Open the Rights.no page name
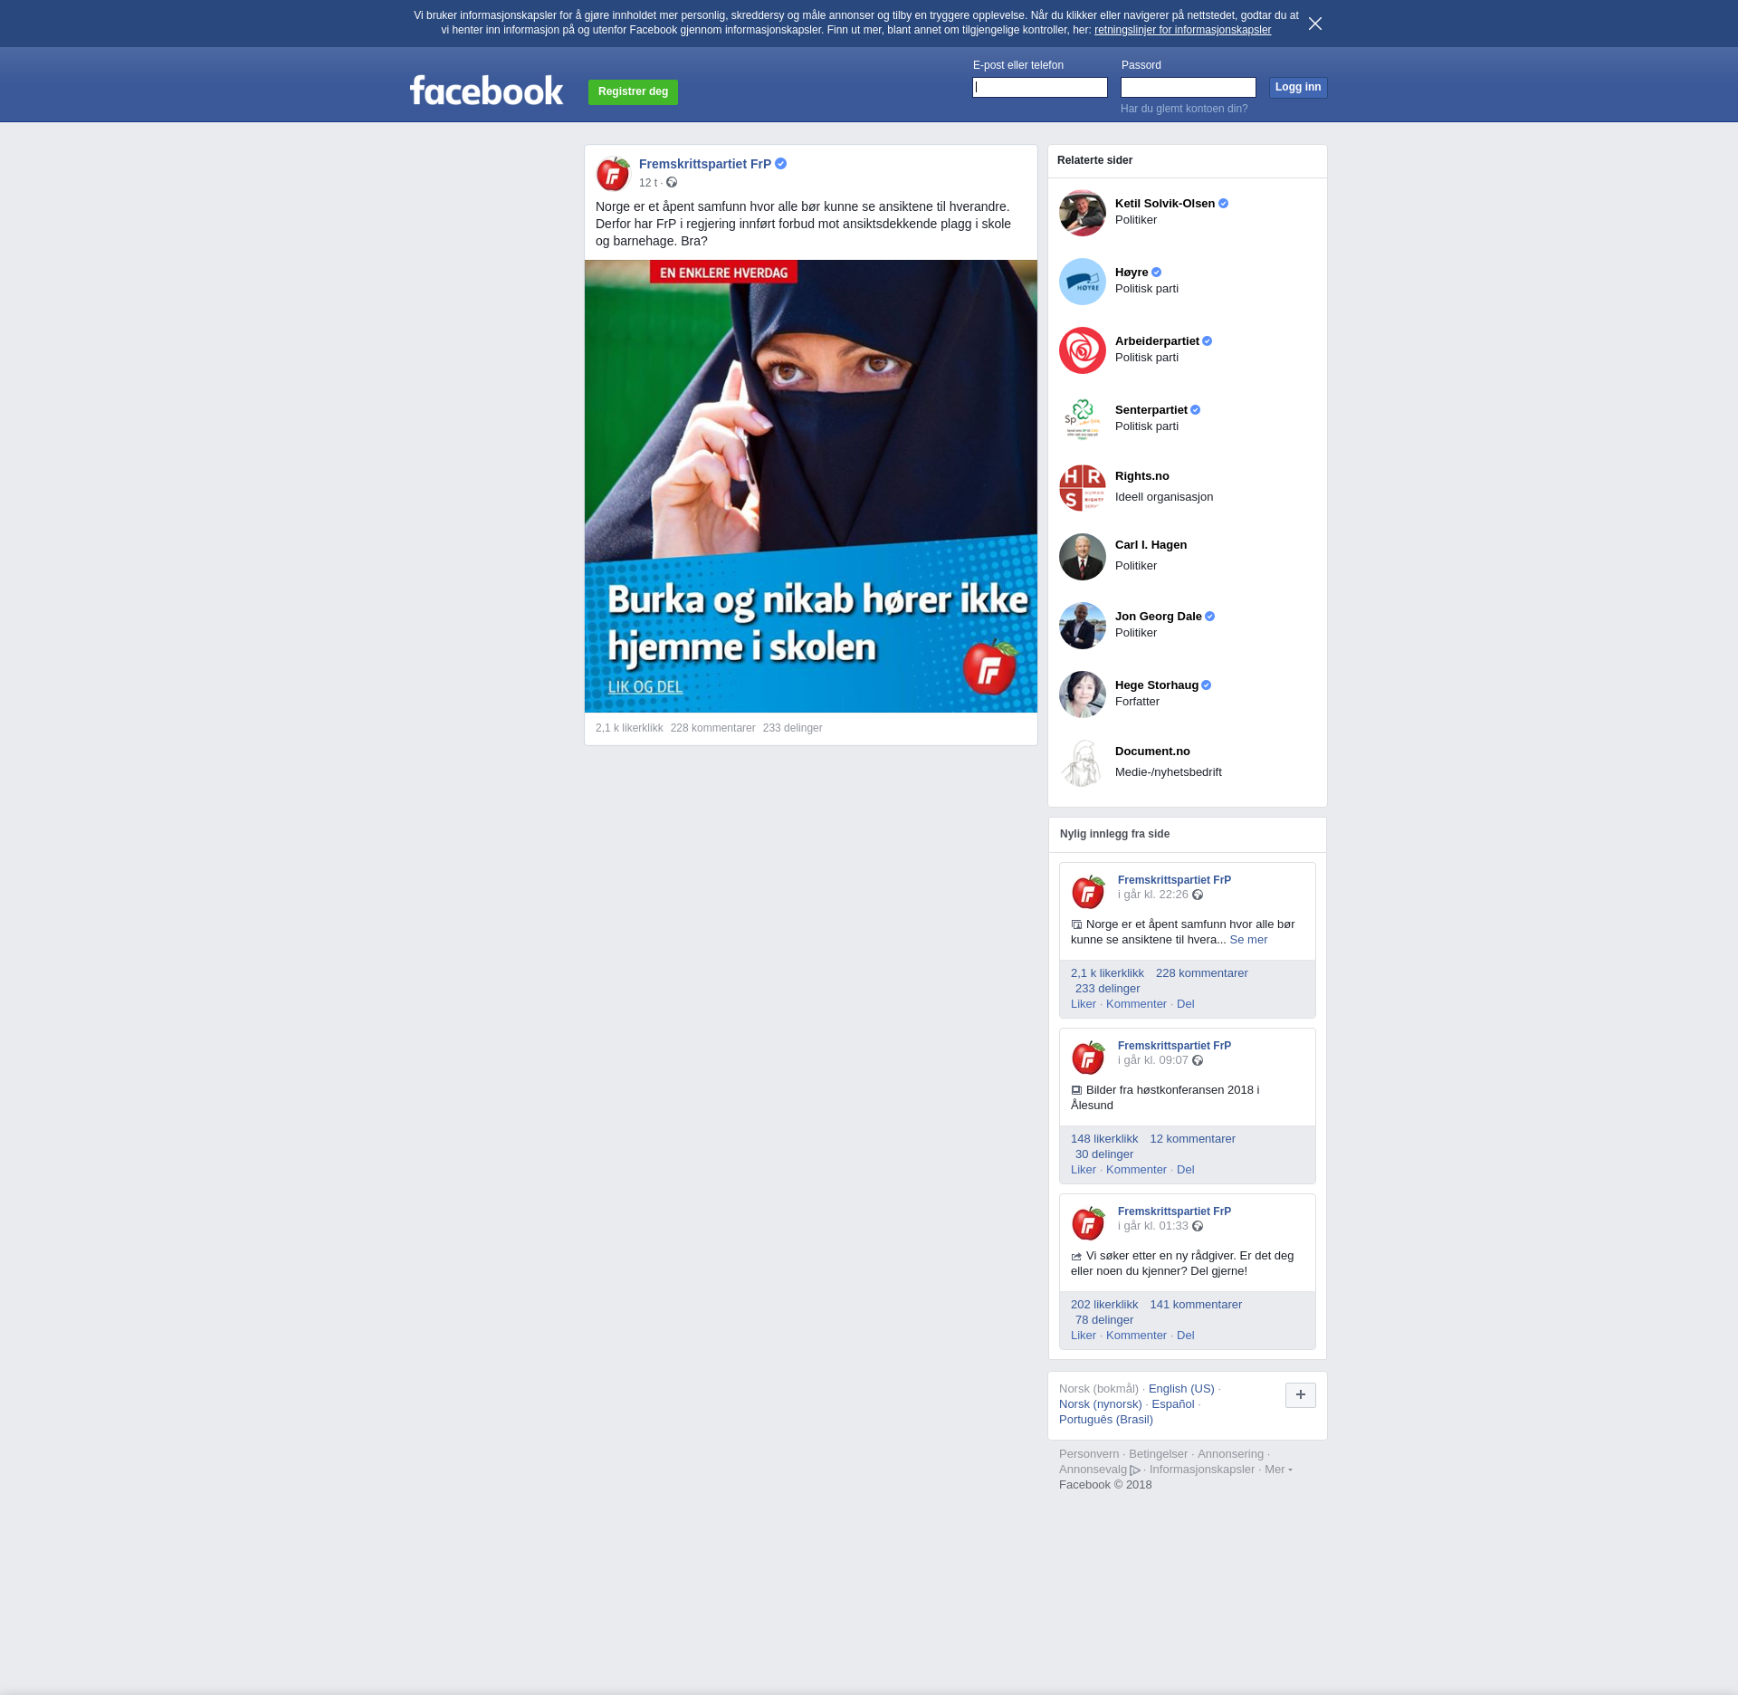This screenshot has height=1695, width=1738. click(x=1142, y=476)
